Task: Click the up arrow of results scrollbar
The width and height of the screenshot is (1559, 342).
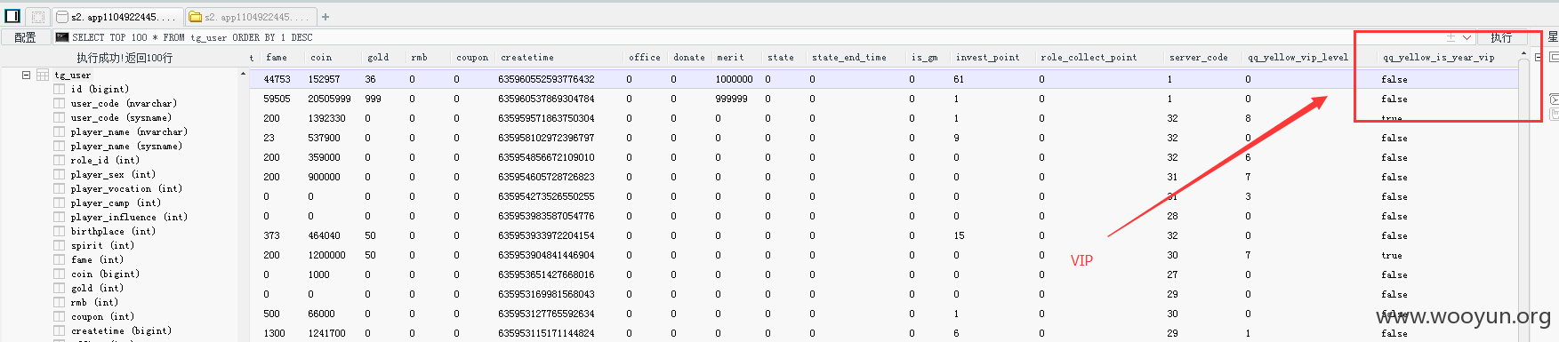Action: tap(1524, 54)
